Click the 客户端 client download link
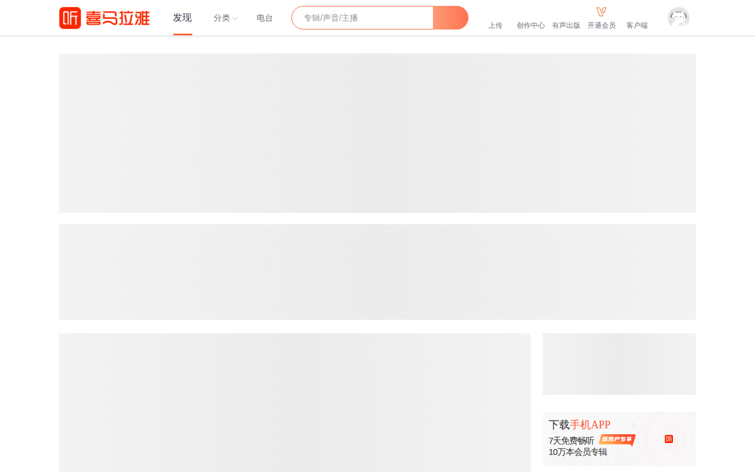This screenshot has width=755, height=472. (x=637, y=25)
